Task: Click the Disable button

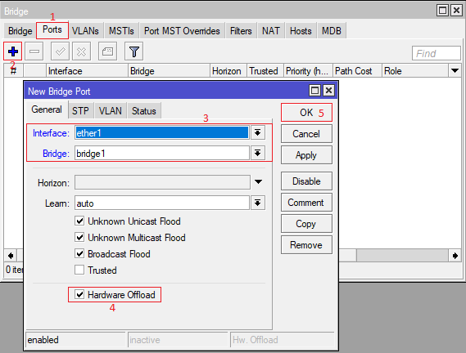Action: [x=306, y=181]
